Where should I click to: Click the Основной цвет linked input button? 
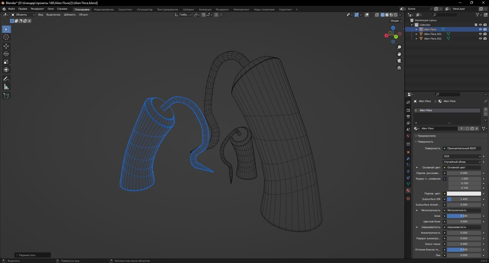(462, 168)
